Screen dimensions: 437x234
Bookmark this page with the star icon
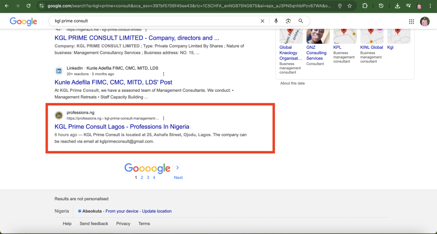point(350,6)
